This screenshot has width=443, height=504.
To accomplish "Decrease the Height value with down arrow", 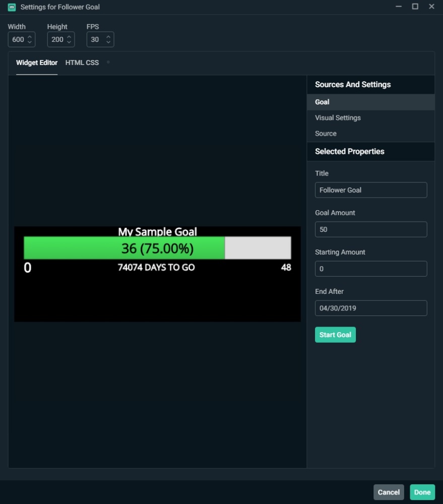I will [x=69, y=42].
